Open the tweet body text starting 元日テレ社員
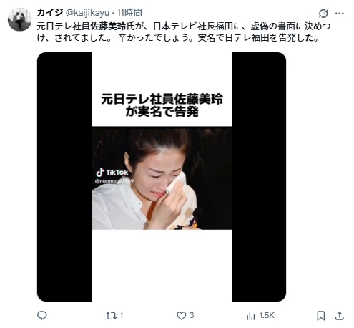 click(184, 32)
